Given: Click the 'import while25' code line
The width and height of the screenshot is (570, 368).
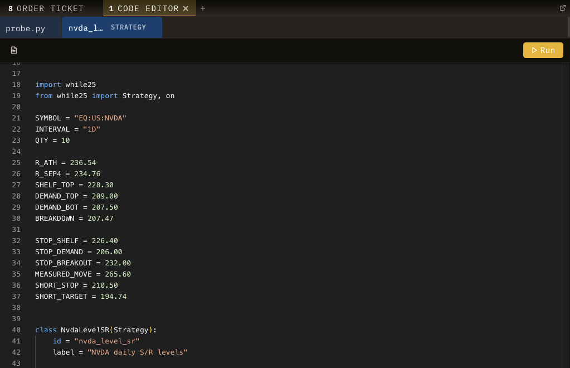Looking at the screenshot, I should (65, 84).
